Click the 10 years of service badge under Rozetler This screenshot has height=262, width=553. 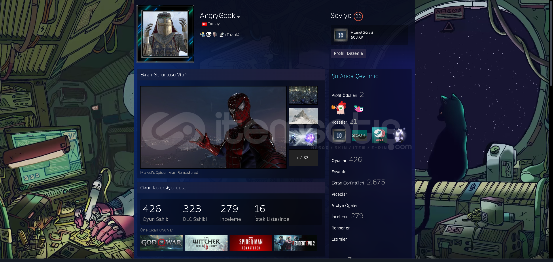339,135
